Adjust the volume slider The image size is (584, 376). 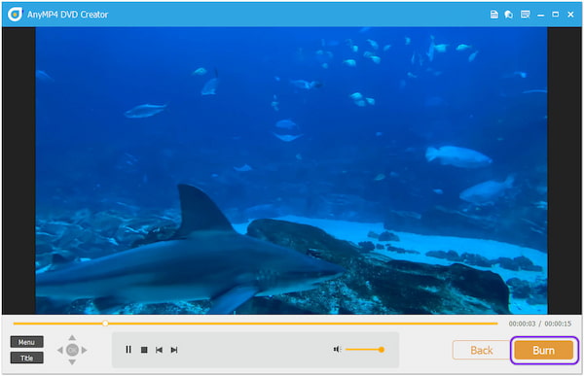(365, 350)
